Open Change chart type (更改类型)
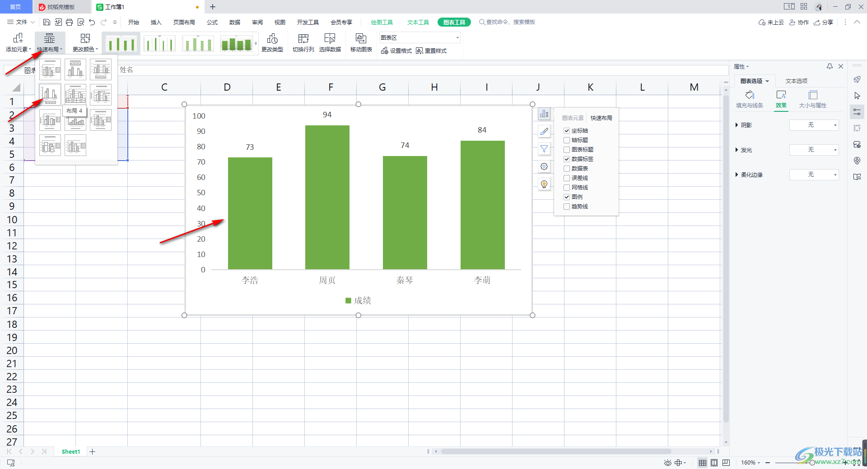 click(272, 43)
